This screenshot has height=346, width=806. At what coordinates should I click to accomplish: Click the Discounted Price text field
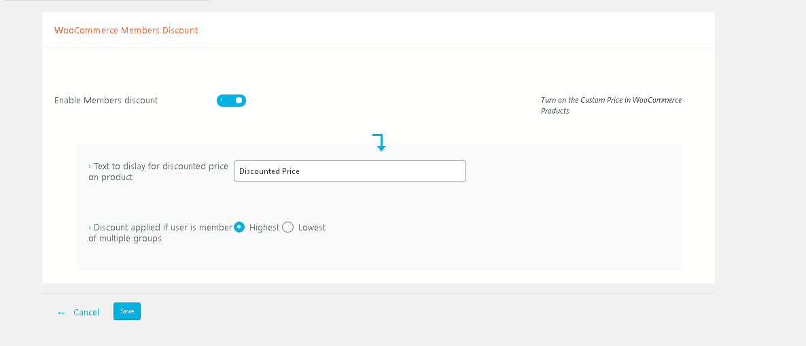pyautogui.click(x=349, y=171)
